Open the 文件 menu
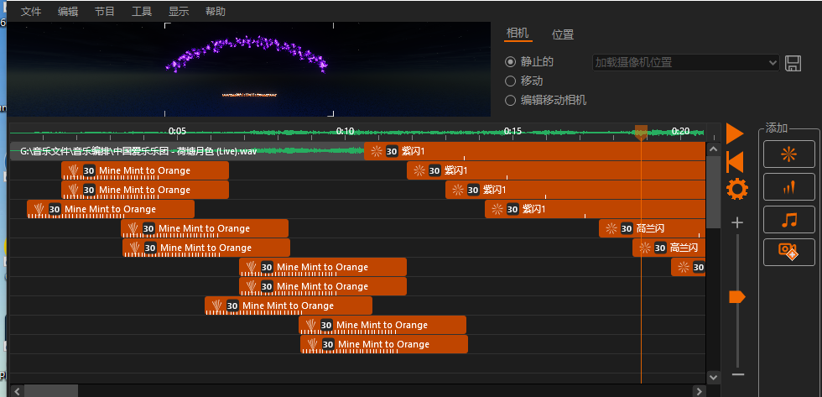The image size is (822, 397). tap(31, 12)
